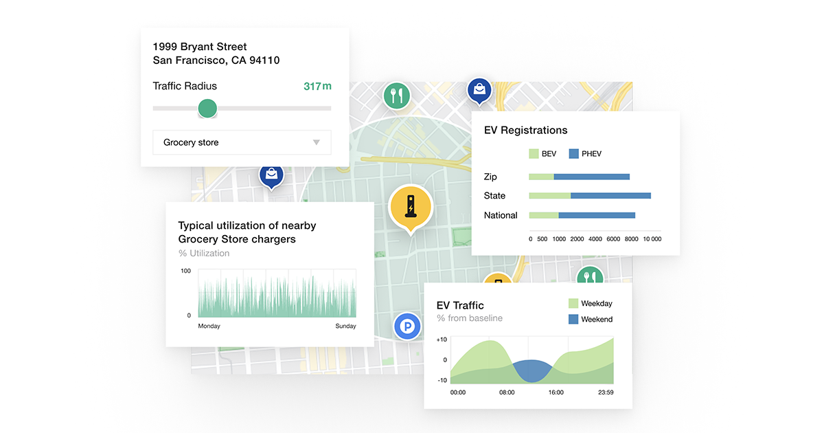Click the green BEV segment of State bar
Viewport: 824px width, 433px height.
(549, 196)
